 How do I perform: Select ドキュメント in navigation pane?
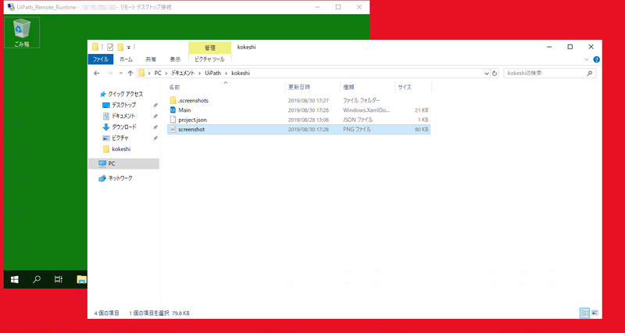pyautogui.click(x=123, y=116)
